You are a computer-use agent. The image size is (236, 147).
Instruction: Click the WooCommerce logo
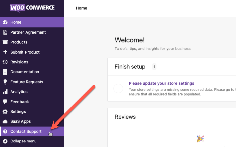pyautogui.click(x=32, y=8)
